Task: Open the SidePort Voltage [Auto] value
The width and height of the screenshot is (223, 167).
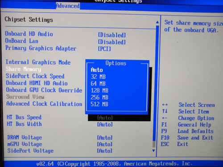Action: [x=105, y=151]
